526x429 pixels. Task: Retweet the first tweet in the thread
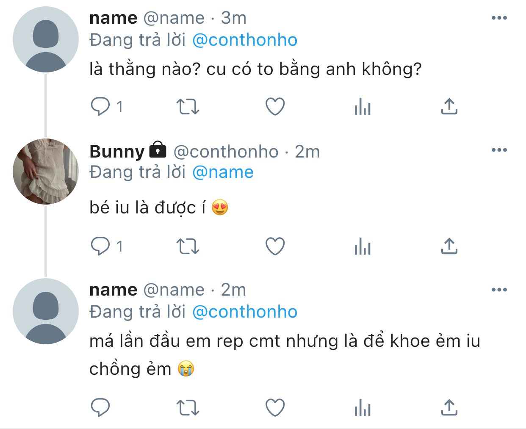tap(187, 106)
